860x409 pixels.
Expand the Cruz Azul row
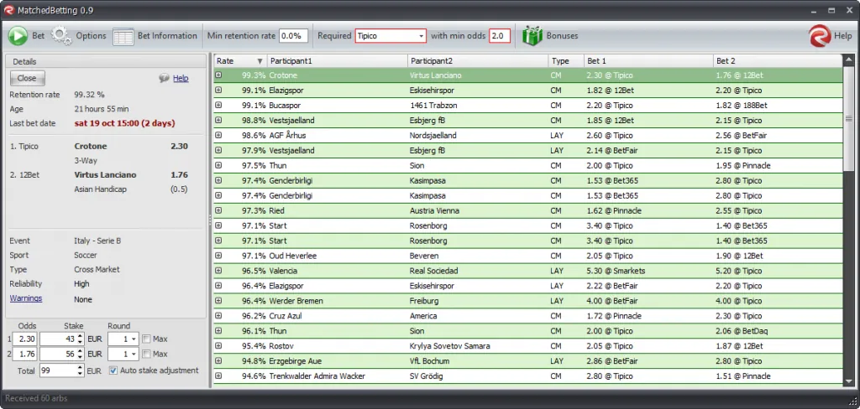click(218, 316)
